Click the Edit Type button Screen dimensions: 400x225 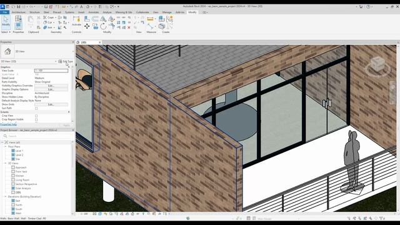click(x=66, y=61)
